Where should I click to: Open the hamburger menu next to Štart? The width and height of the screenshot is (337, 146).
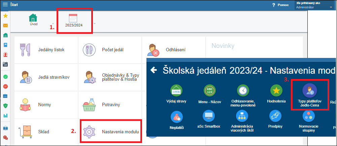pyautogui.click(x=5, y=4)
